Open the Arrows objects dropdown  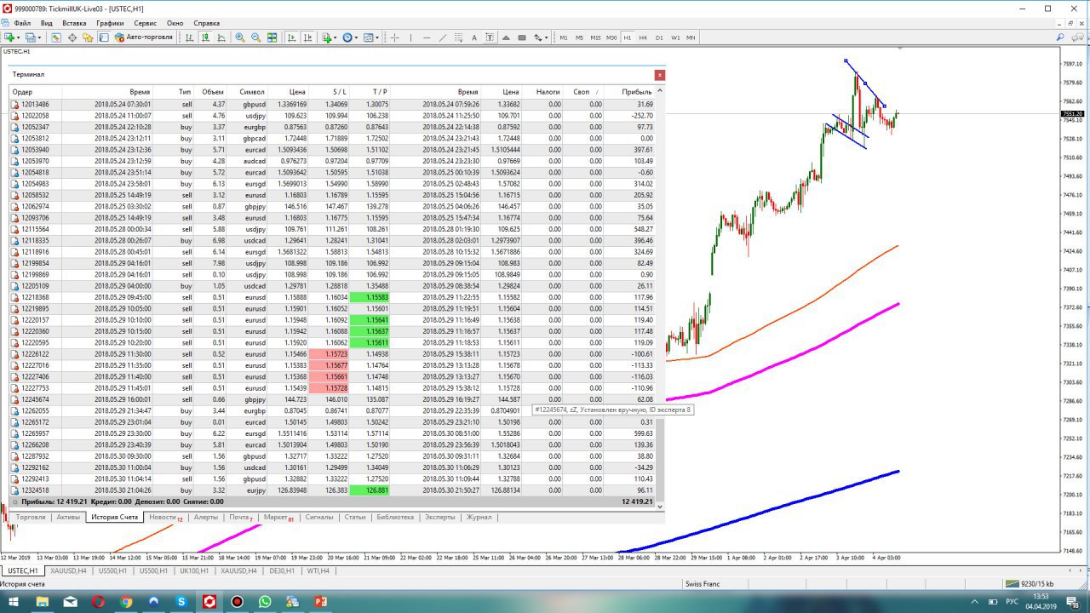[x=540, y=37]
